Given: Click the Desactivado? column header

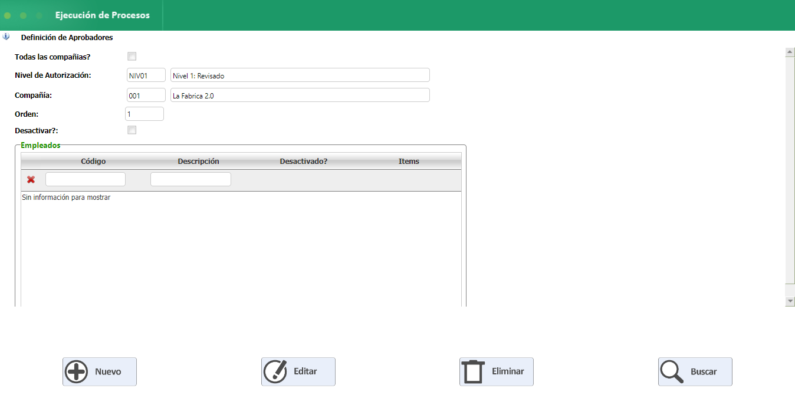Looking at the screenshot, I should point(304,162).
